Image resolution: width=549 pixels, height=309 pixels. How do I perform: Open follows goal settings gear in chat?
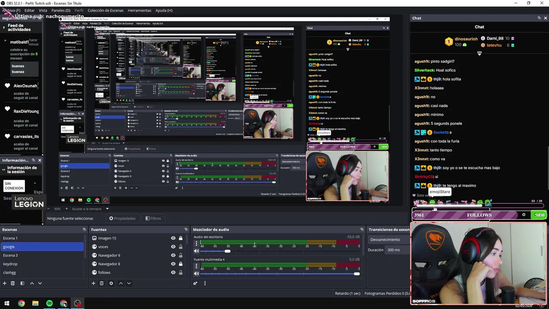click(524, 215)
